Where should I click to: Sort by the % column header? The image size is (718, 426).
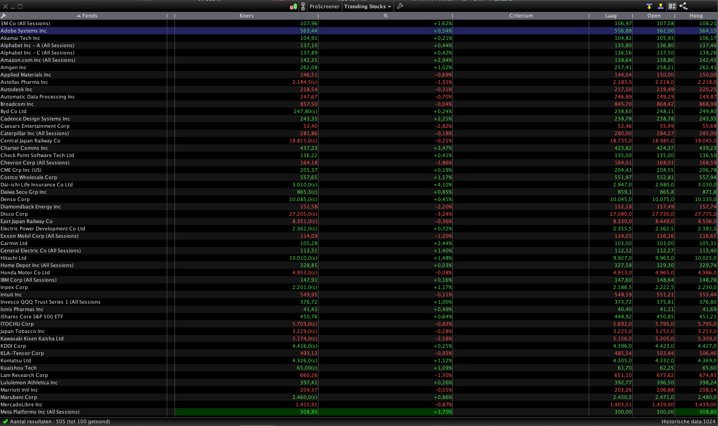pos(385,16)
